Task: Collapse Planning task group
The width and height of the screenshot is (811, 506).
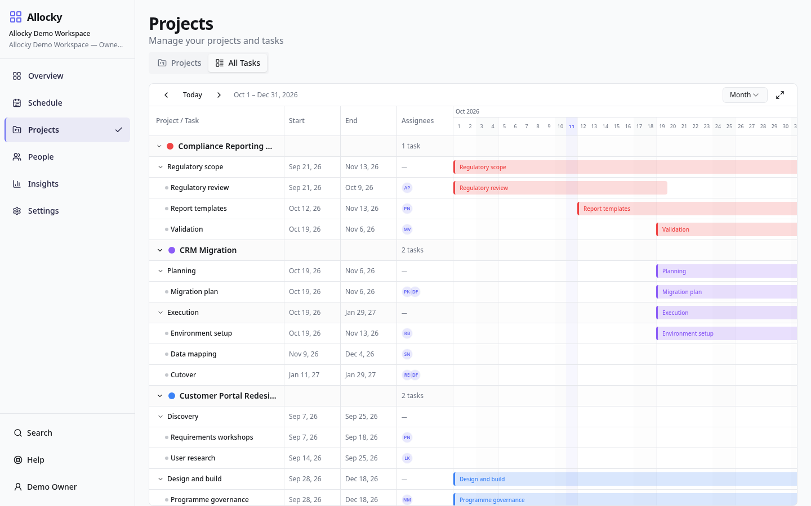Action: 161,271
